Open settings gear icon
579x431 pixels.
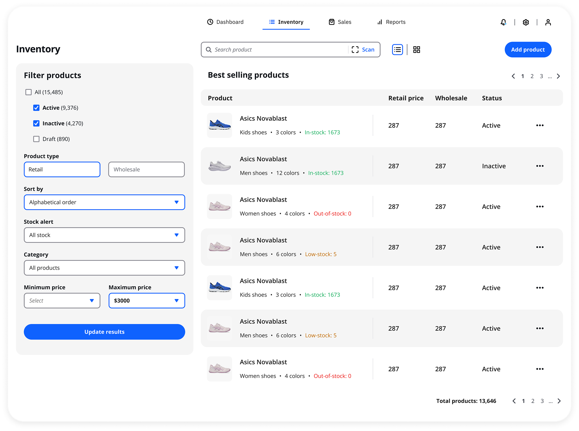[526, 22]
